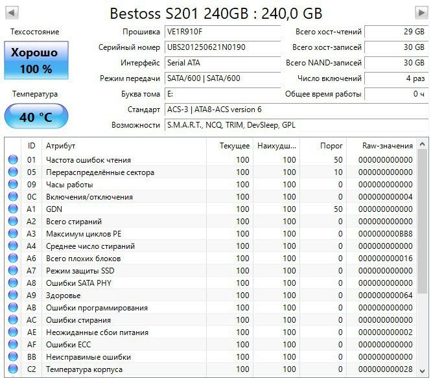This screenshot has height=383, width=433.
Task: Click the status circle for attribute C2
Action: [13, 369]
